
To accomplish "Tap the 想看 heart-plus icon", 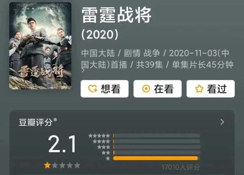I will pyautogui.click(x=93, y=89).
